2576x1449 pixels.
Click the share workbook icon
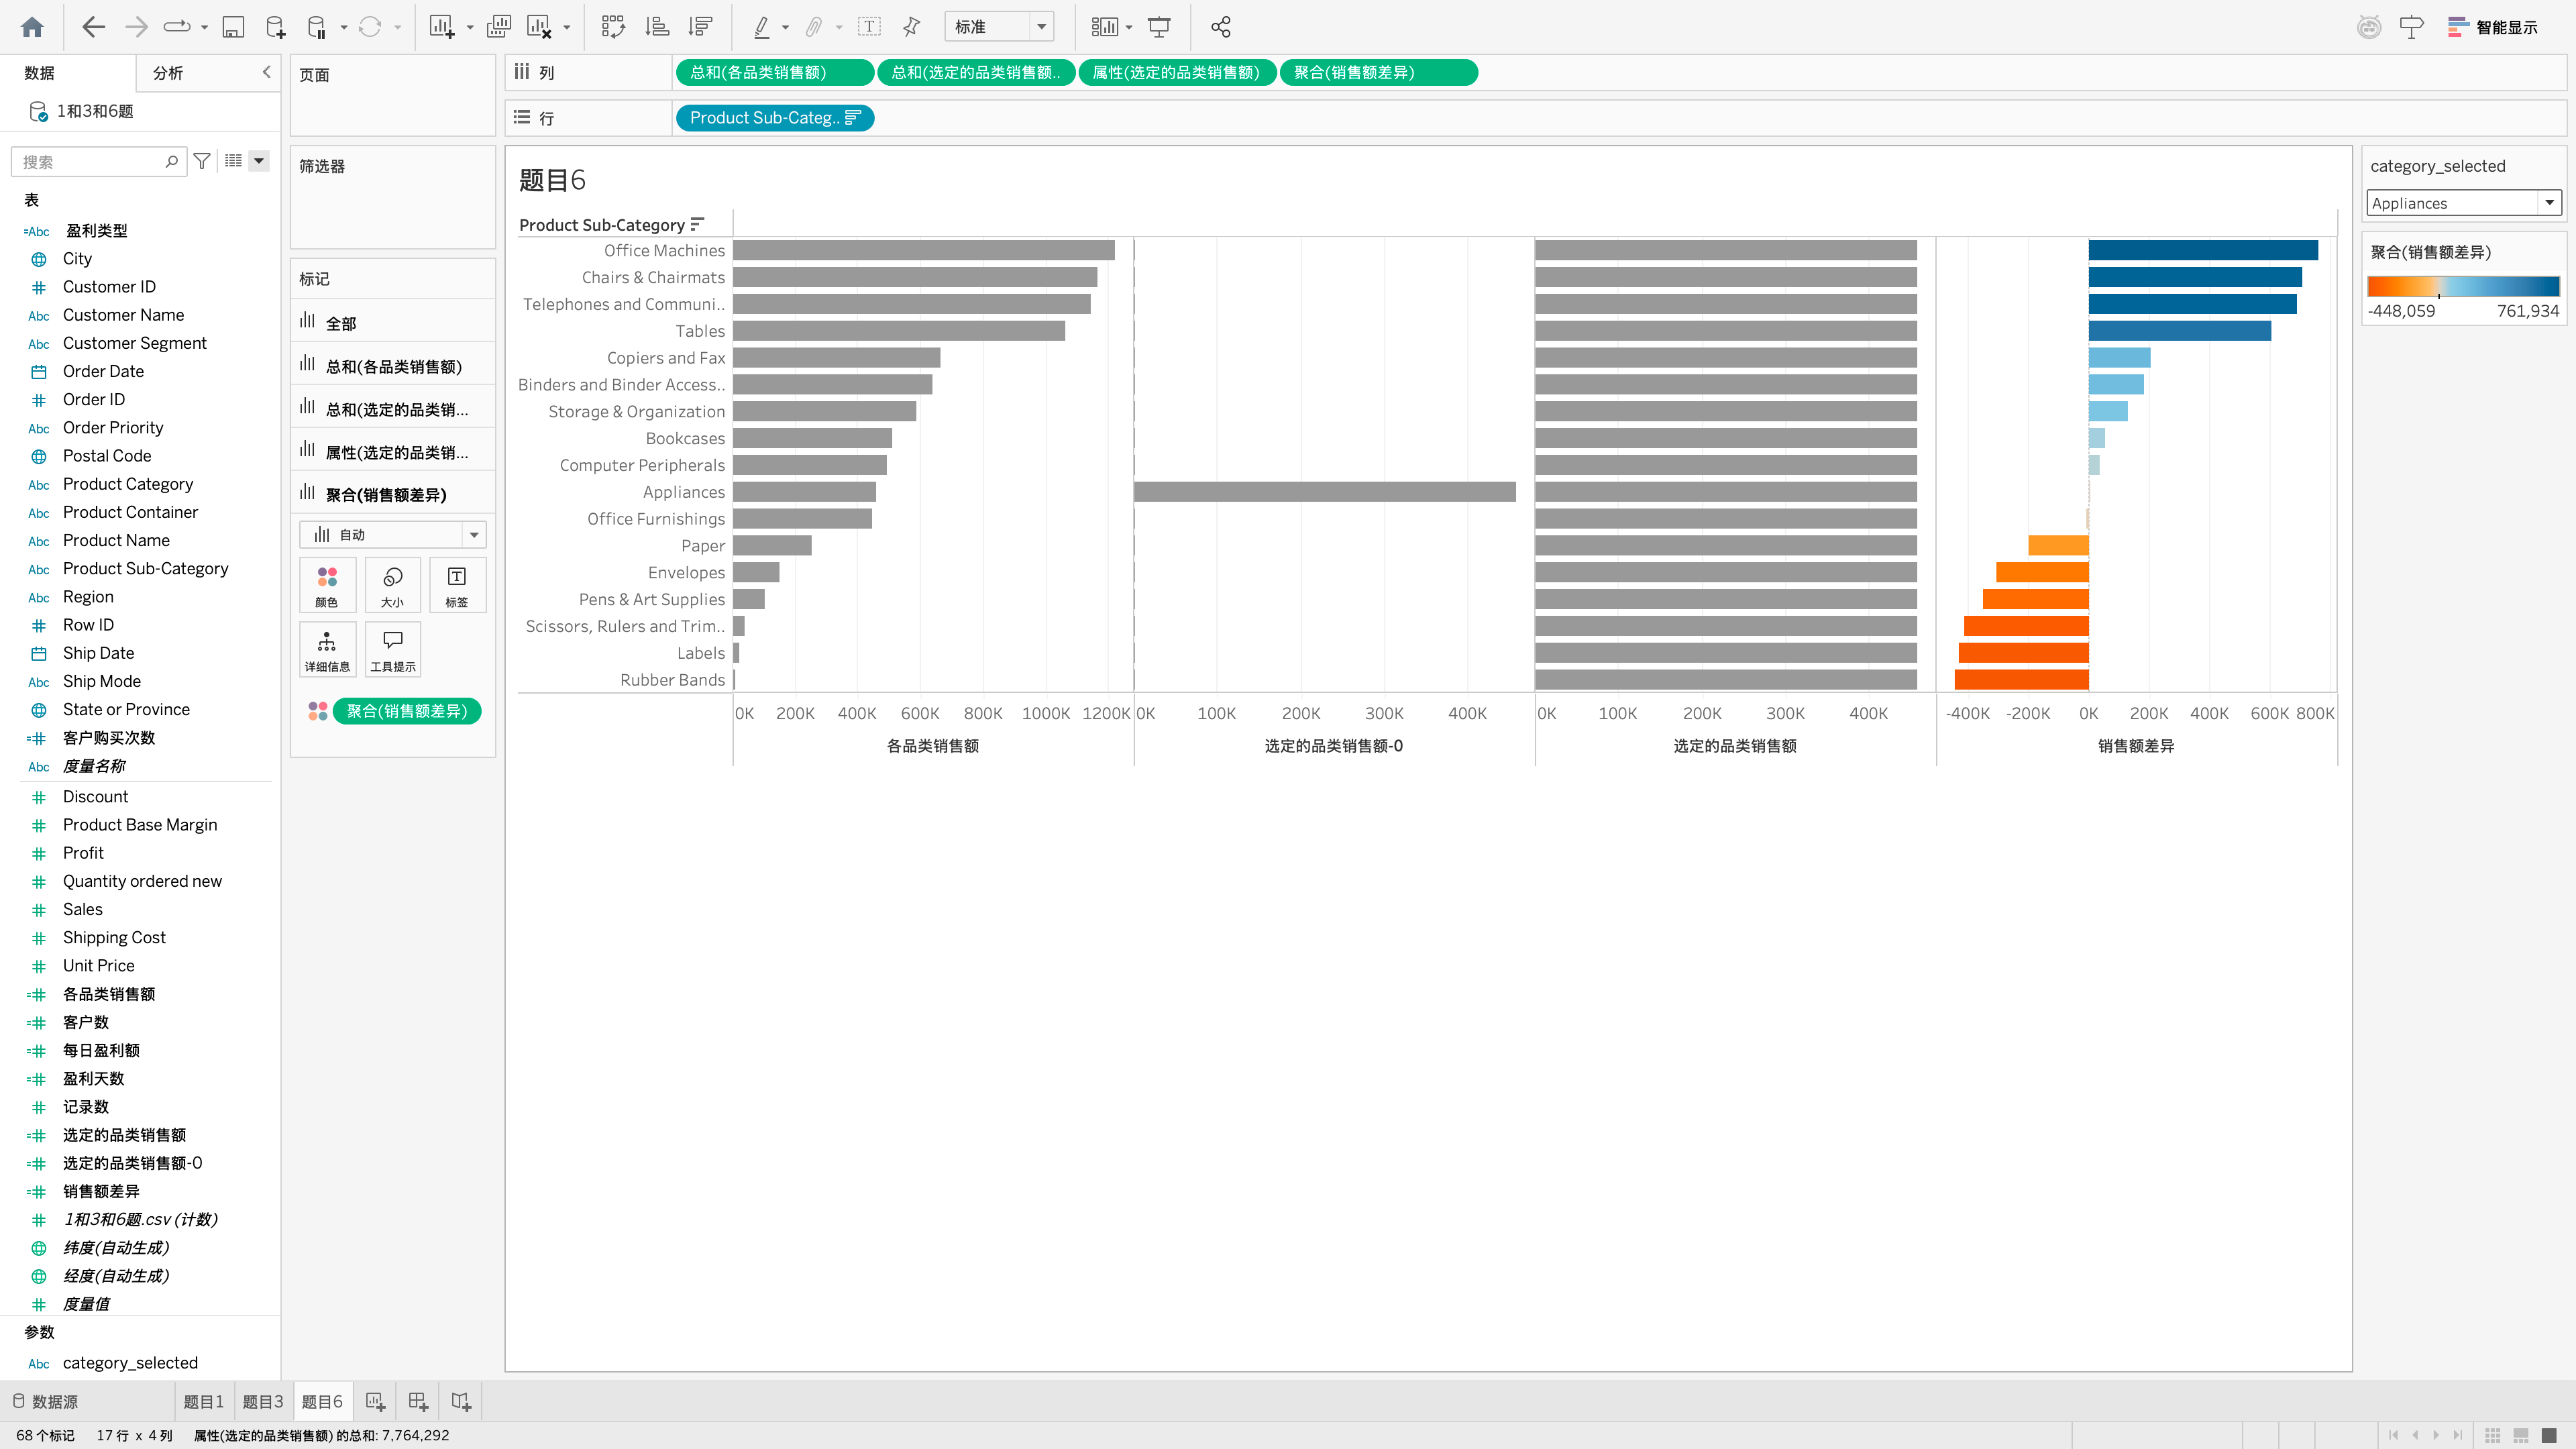point(1220,27)
